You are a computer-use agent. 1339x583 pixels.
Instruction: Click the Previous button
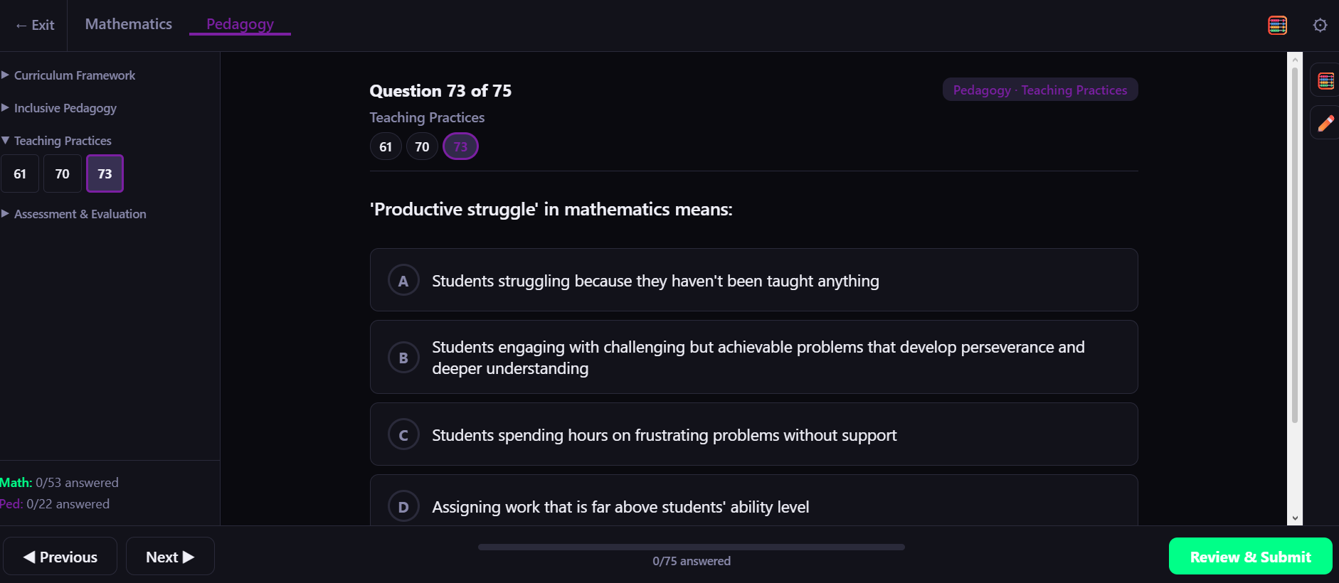(60, 557)
